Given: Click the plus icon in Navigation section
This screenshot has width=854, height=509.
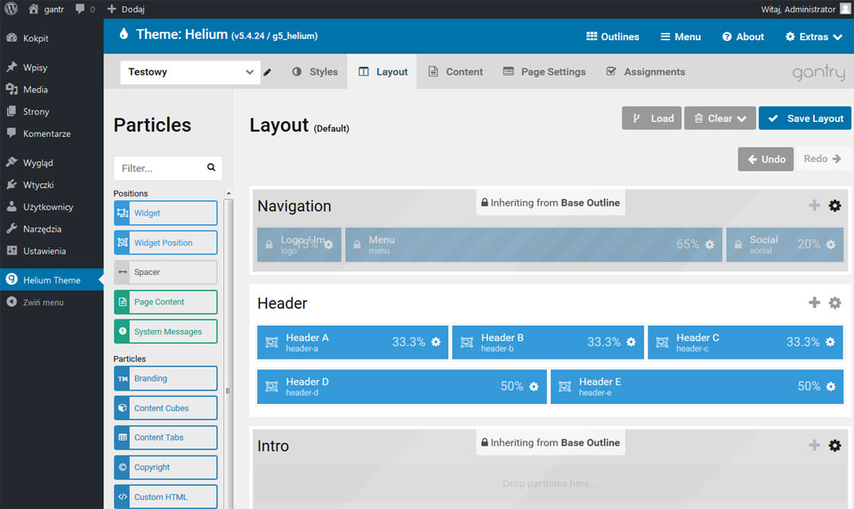Looking at the screenshot, I should coord(814,206).
